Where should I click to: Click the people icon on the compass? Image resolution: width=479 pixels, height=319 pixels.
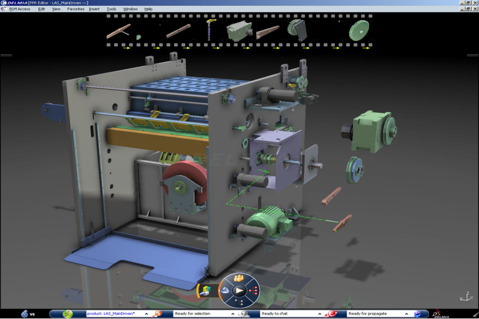pos(239,278)
